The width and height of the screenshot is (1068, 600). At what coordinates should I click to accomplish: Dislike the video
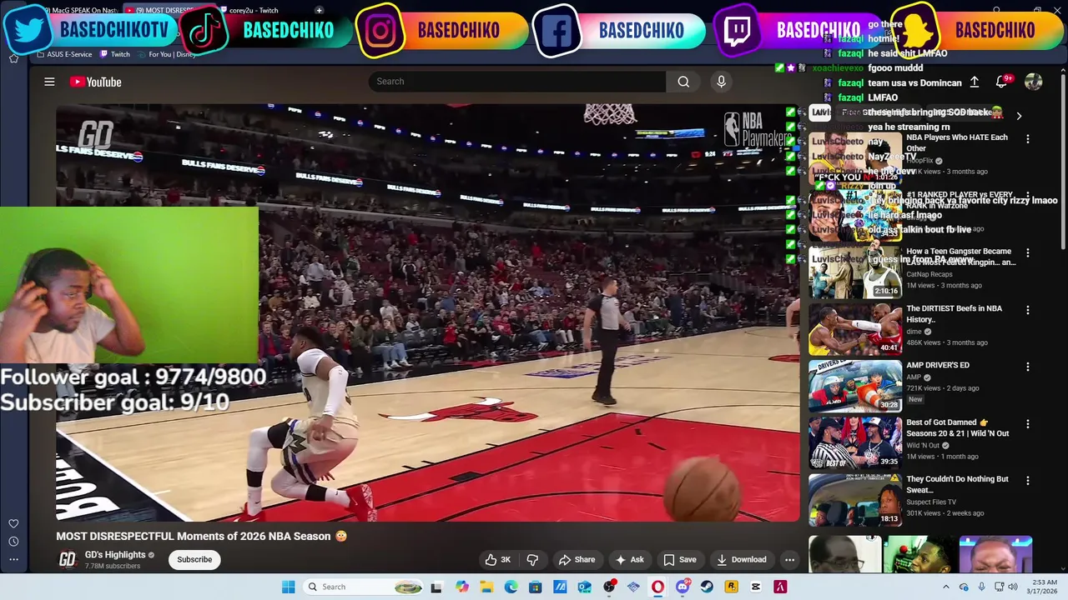532,560
